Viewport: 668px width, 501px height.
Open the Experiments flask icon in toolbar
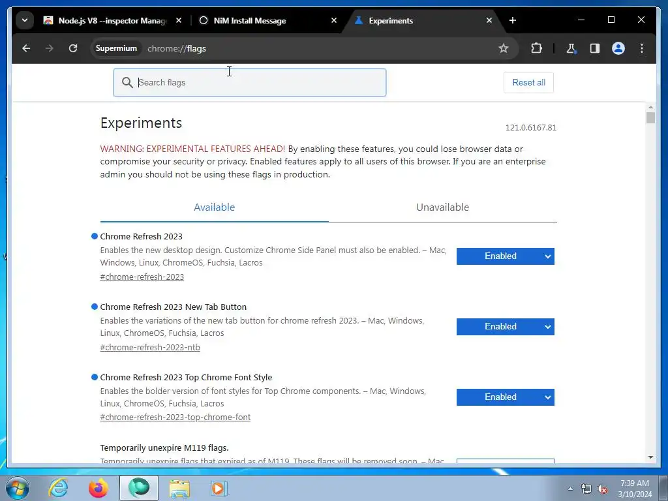[571, 48]
